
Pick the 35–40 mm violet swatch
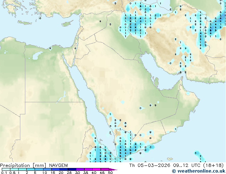click(x=88, y=169)
